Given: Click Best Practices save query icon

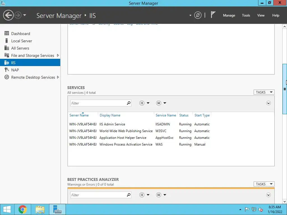Looking at the screenshot, I should pyautogui.click(x=159, y=195).
